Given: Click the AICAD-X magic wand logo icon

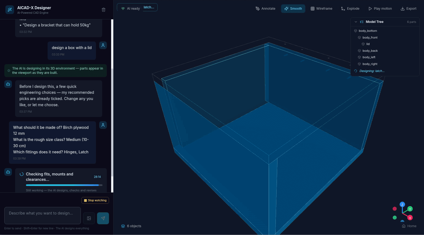Looking at the screenshot, I should tap(10, 10).
